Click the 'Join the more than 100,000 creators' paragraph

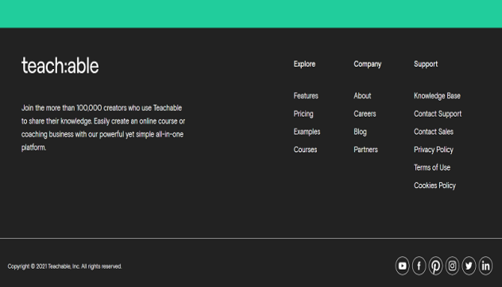tap(103, 128)
